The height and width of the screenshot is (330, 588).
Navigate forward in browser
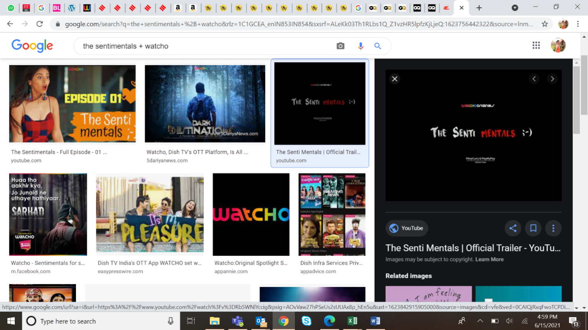pos(25,24)
